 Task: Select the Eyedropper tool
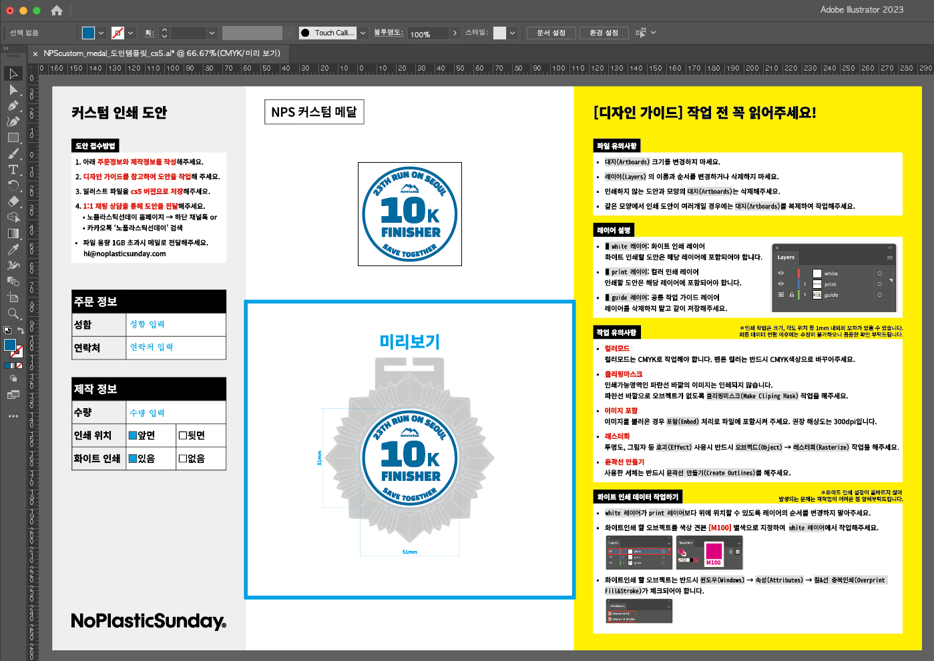click(13, 249)
